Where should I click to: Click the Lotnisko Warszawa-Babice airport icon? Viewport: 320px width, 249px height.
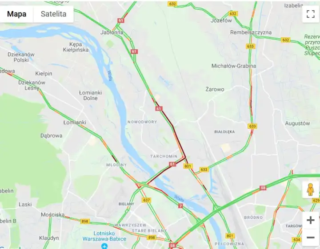tap(104, 246)
